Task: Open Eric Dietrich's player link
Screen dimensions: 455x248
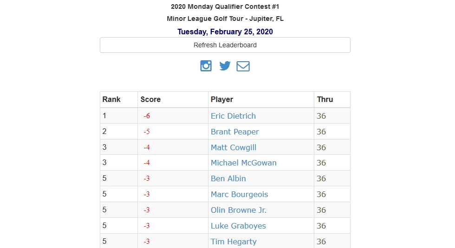Action: (x=233, y=116)
